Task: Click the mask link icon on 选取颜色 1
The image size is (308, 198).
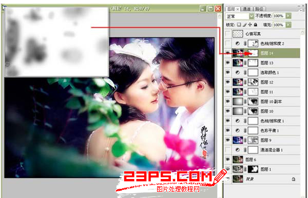Action: (x=245, y=72)
